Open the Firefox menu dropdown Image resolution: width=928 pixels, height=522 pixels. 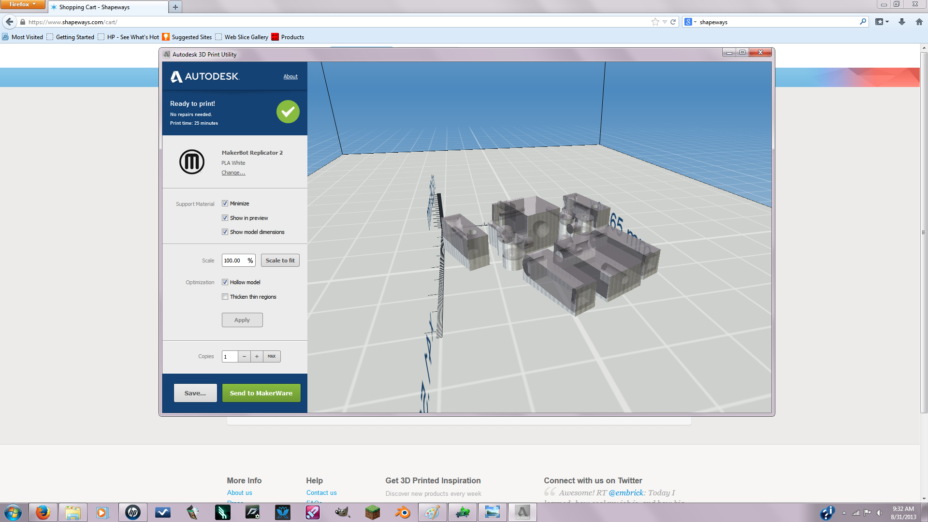(23, 4)
